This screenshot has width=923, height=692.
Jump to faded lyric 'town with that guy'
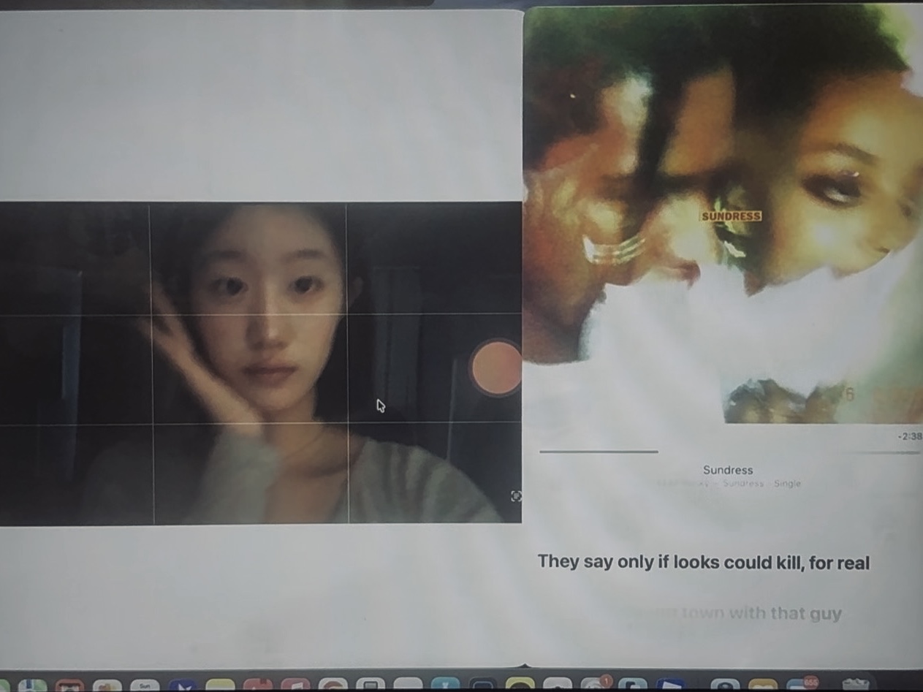(761, 614)
